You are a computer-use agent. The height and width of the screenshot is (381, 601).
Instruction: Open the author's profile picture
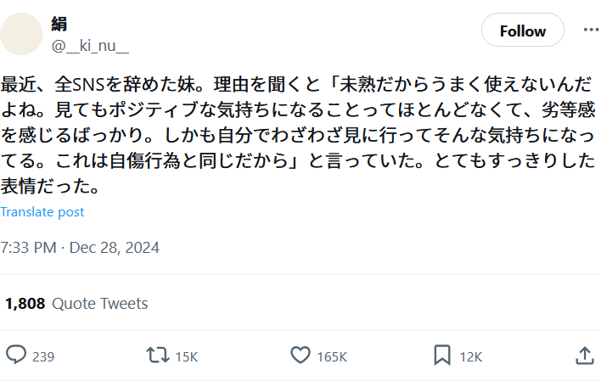coord(20,34)
